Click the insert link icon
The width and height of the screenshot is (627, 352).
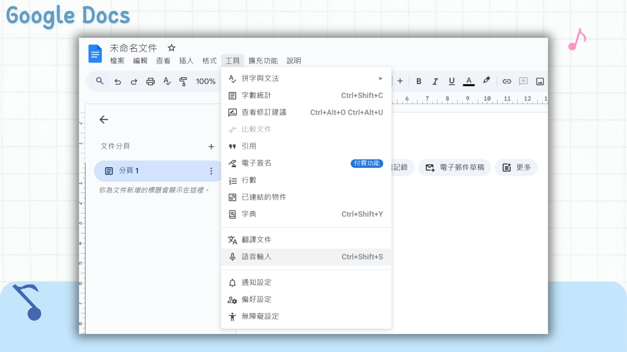(x=506, y=81)
